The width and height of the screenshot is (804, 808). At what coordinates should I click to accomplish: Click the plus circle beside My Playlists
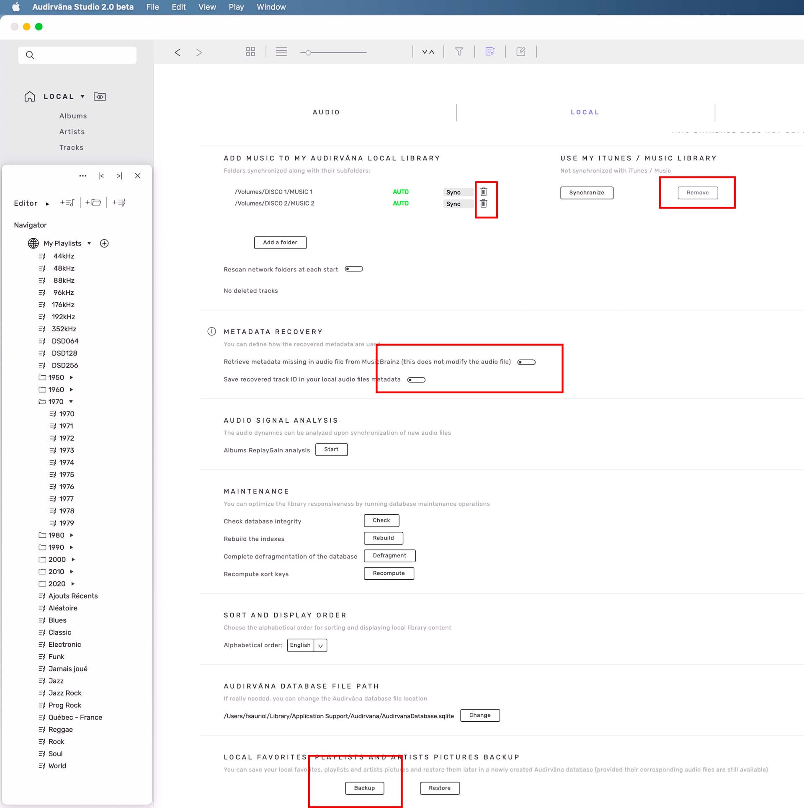pos(104,243)
